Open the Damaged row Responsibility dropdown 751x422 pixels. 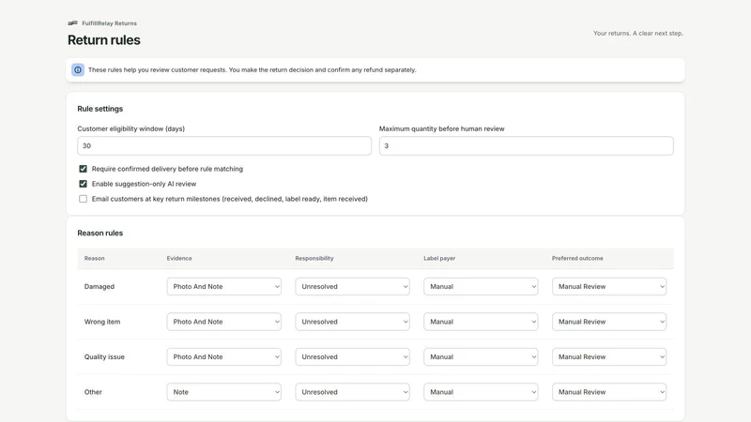pyautogui.click(x=352, y=287)
